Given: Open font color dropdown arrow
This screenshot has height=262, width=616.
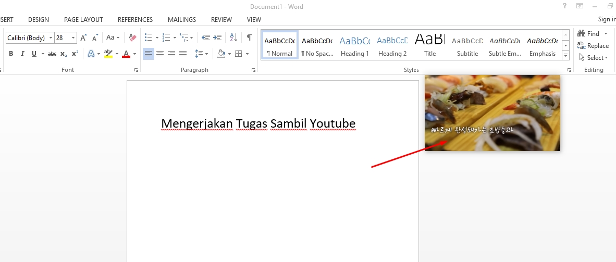Looking at the screenshot, I should coord(134,54).
